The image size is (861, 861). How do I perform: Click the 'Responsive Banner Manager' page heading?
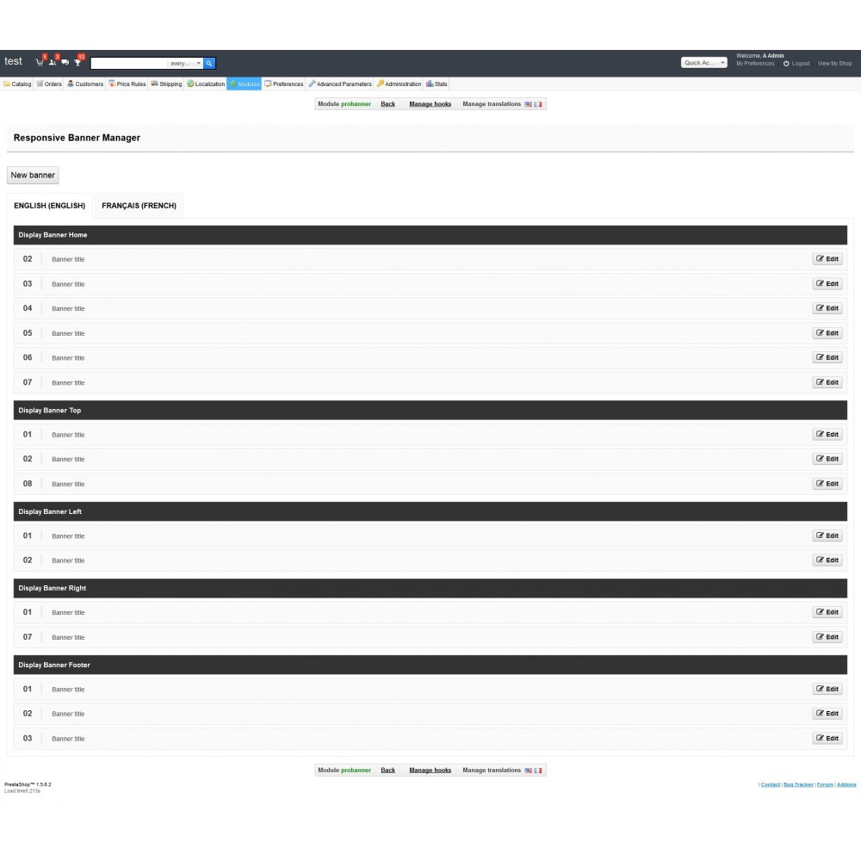point(77,138)
